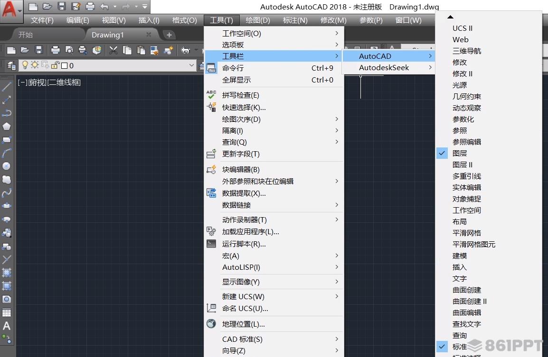
Task: Expand the 绘图次序(D) submenu
Action: coord(274,119)
